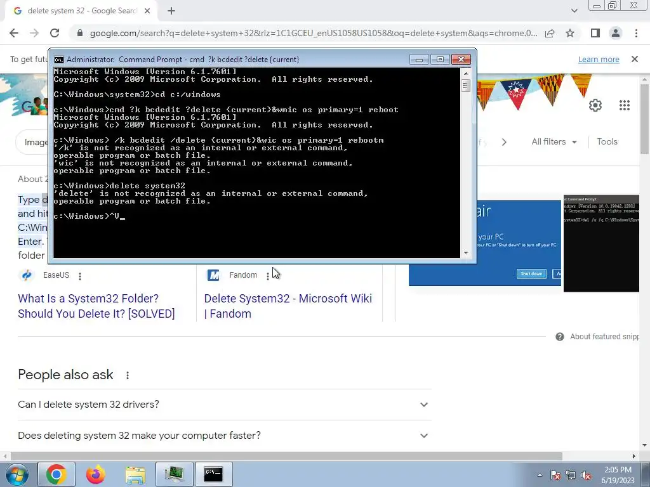Open 'What Is a System32 Folder?' result
The width and height of the screenshot is (650, 487).
(x=96, y=306)
